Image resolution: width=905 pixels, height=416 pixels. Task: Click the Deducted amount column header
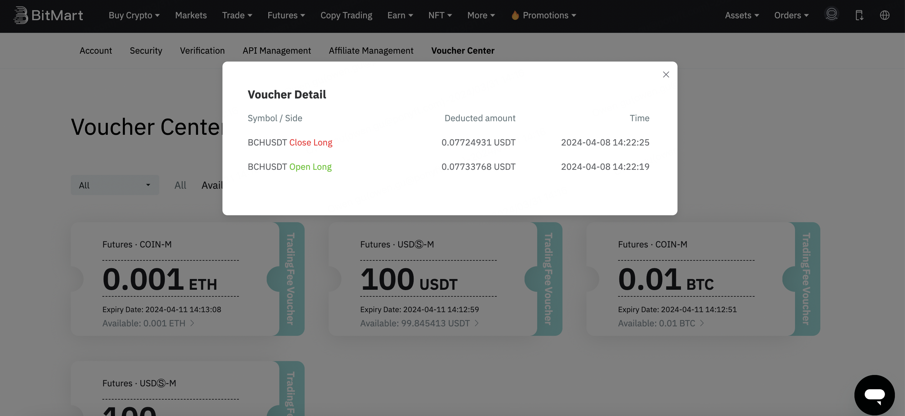(480, 118)
